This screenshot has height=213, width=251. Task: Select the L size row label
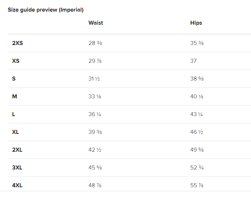(13, 114)
